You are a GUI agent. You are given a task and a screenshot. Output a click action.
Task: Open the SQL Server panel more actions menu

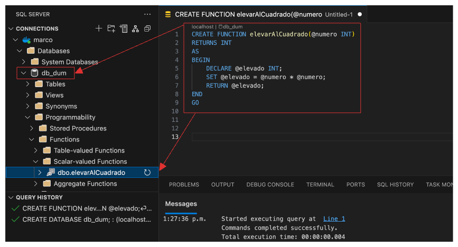click(147, 14)
